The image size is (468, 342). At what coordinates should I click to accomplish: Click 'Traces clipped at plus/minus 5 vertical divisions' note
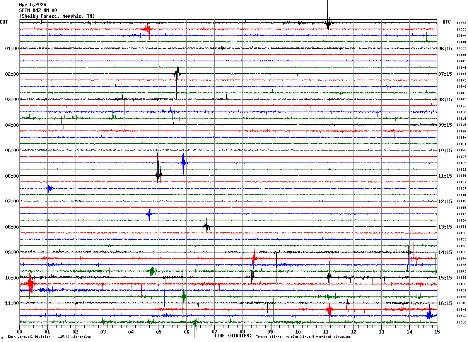pos(303,337)
